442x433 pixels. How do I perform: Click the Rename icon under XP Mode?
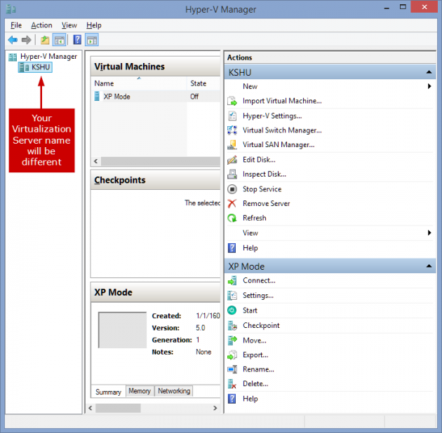click(x=232, y=369)
